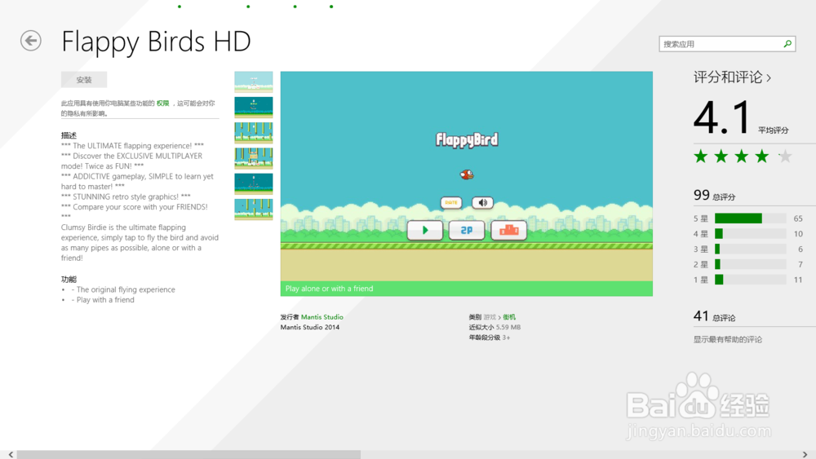816x459 pixels.
Task: Click the 5.59 MB size value
Action: (x=508, y=328)
